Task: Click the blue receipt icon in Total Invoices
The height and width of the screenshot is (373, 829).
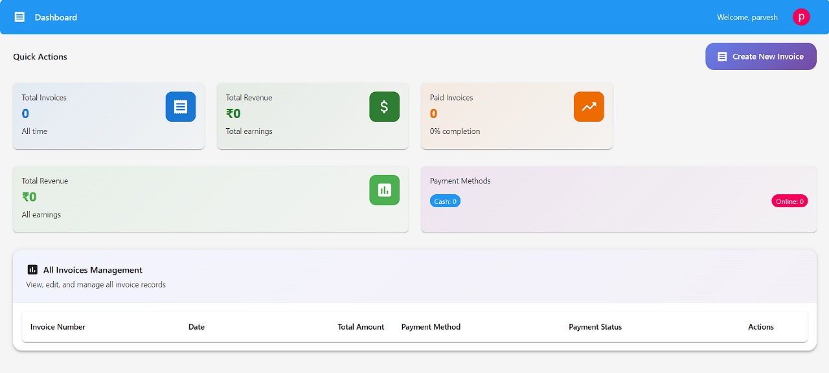Action: click(180, 107)
